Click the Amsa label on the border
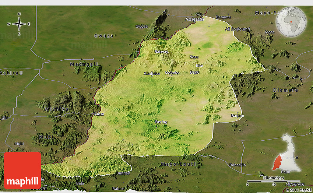313x193 pixels. (x=99, y=114)
